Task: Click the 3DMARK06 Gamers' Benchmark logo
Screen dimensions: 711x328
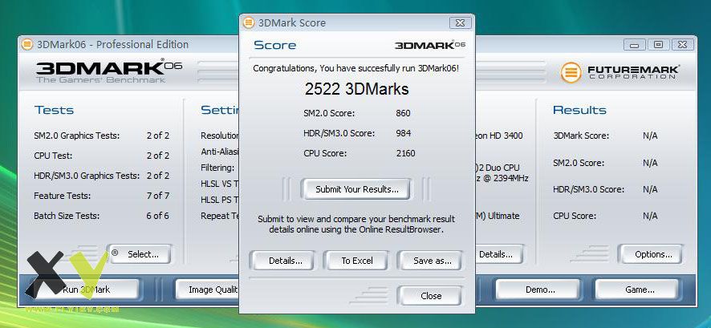Action: 109,71
